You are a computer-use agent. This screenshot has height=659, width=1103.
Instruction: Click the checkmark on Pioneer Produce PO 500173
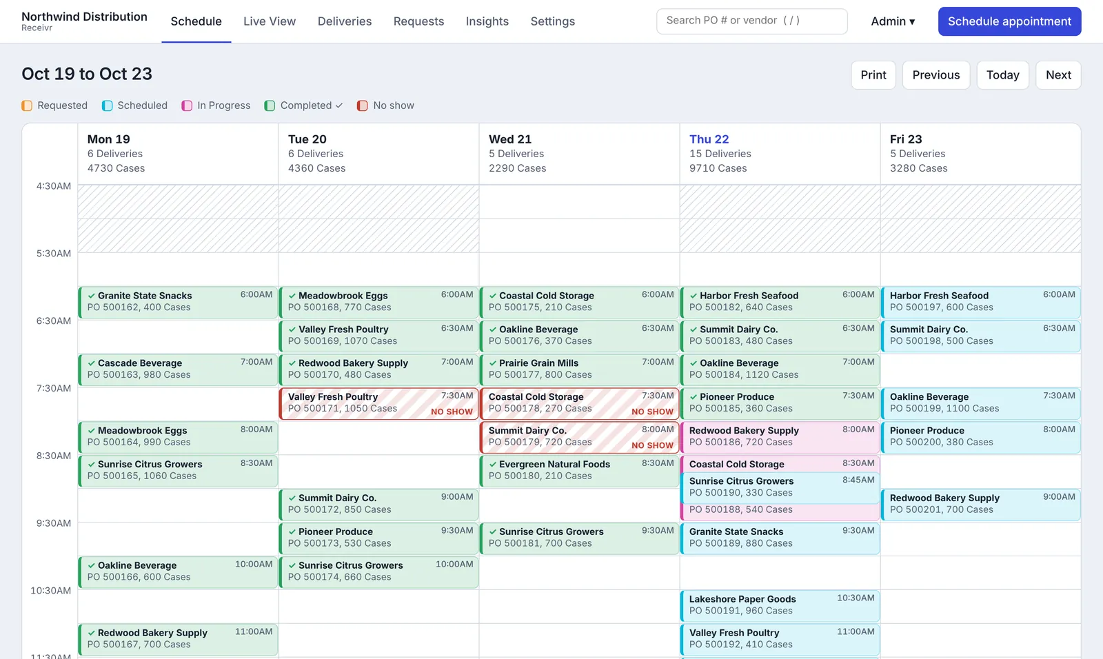(x=292, y=532)
